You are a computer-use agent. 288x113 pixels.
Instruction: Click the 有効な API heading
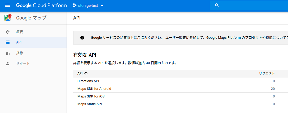(85, 55)
